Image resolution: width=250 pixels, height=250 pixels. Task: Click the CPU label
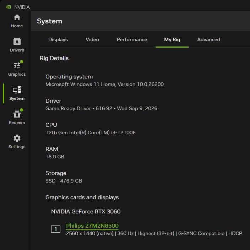coord(51,125)
